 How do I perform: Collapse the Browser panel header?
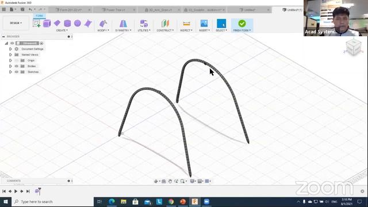pyautogui.click(x=3, y=37)
